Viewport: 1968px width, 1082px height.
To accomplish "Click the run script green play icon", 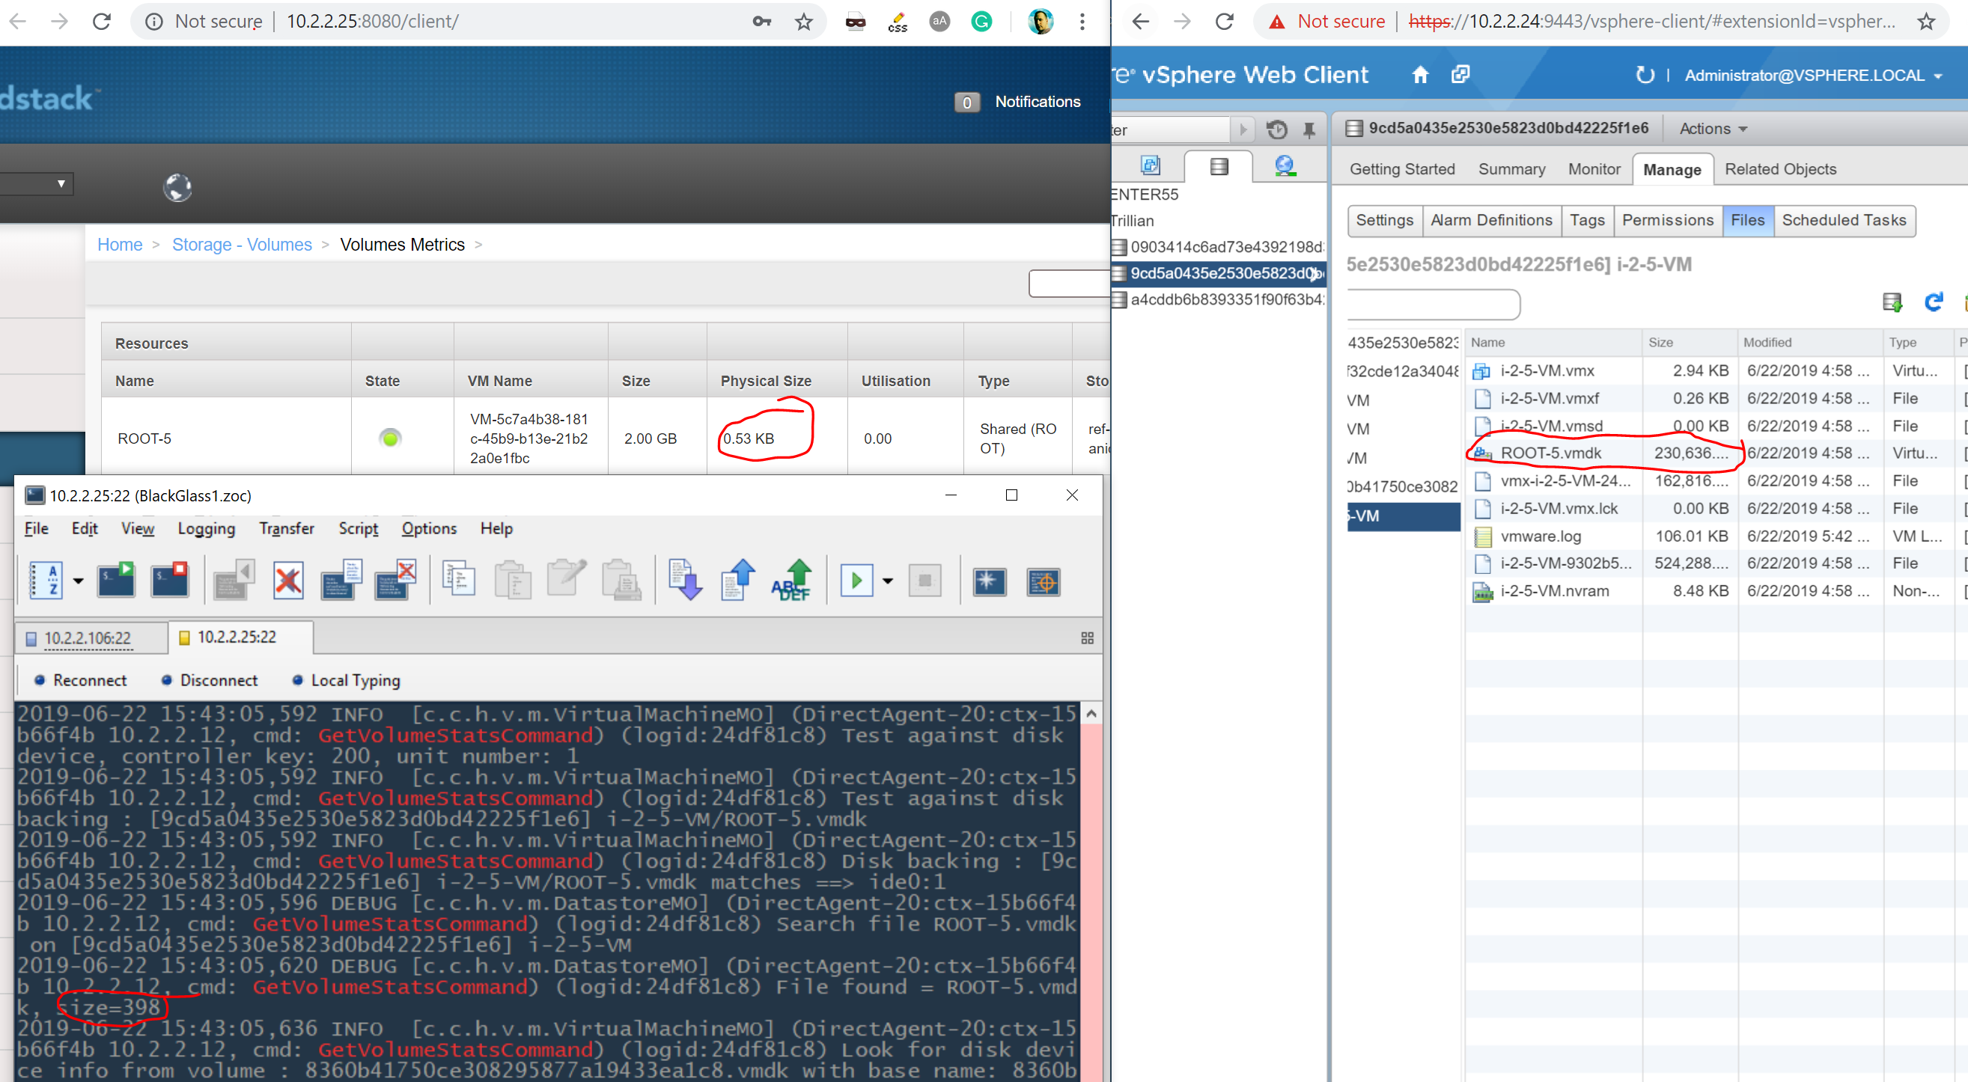I will click(x=856, y=581).
